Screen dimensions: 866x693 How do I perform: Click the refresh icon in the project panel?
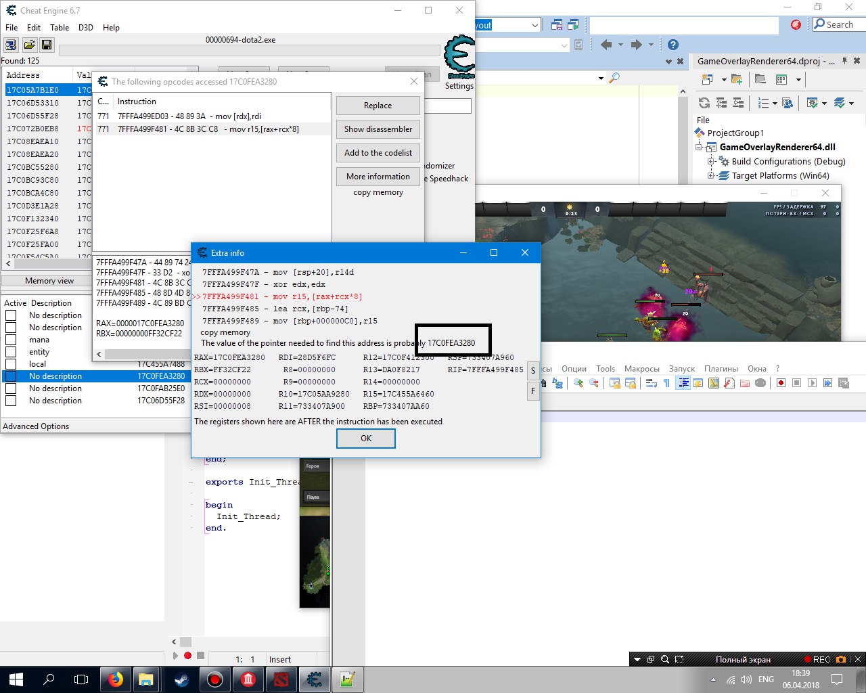pyautogui.click(x=704, y=103)
